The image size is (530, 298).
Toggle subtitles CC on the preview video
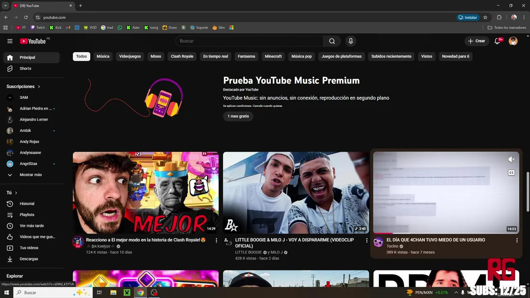click(511, 173)
